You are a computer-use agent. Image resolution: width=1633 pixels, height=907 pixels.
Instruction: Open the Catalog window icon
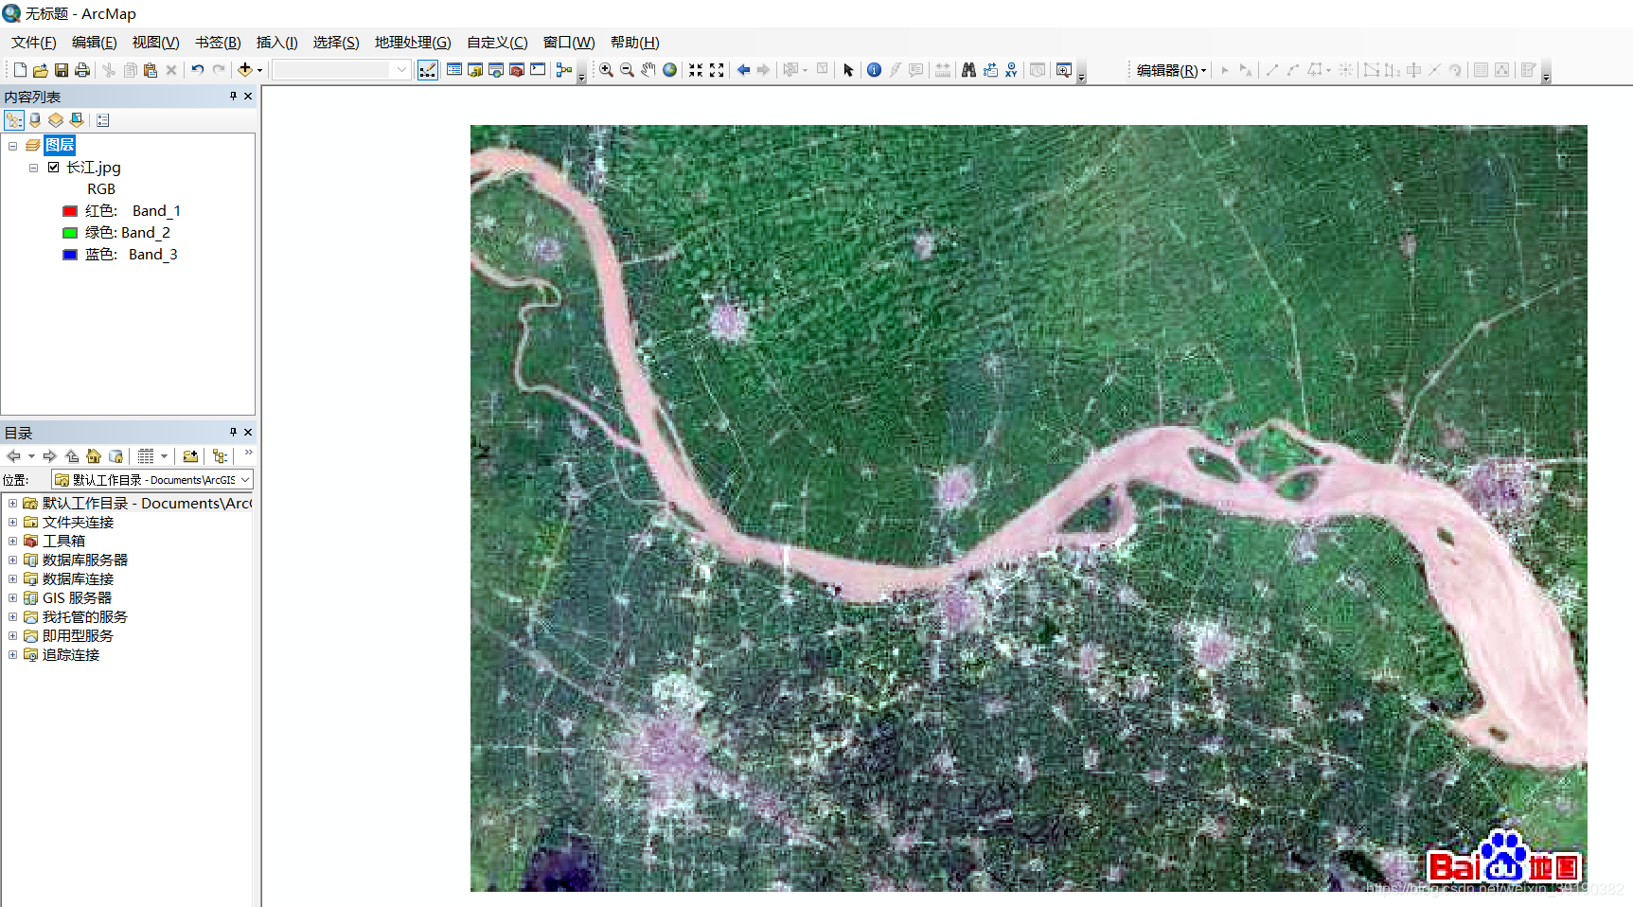coord(475,70)
